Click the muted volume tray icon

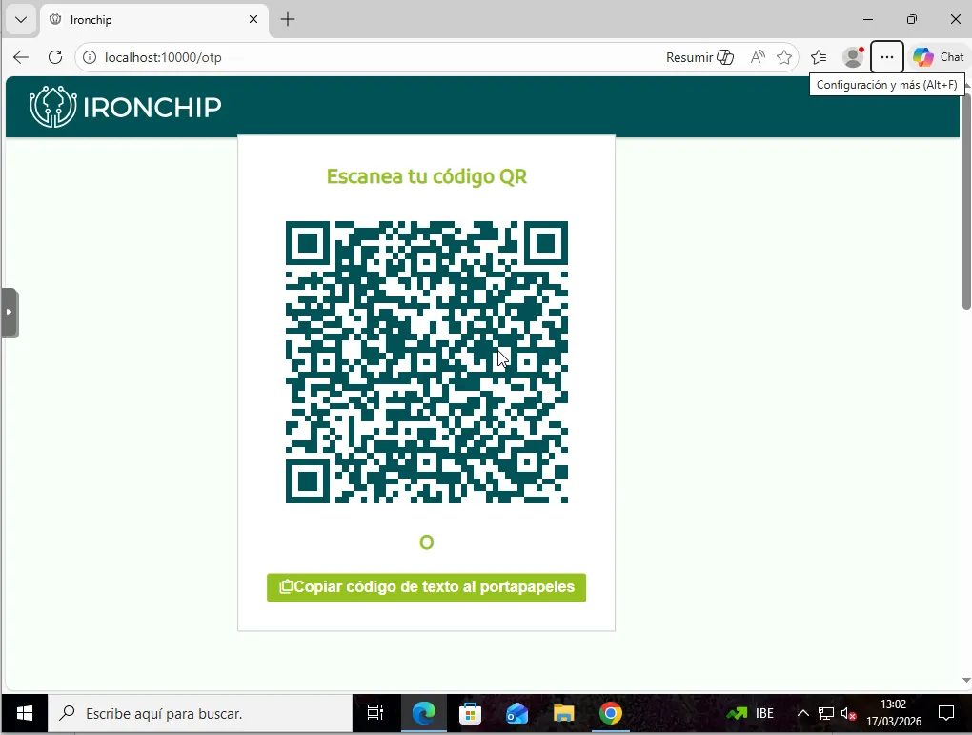(849, 713)
